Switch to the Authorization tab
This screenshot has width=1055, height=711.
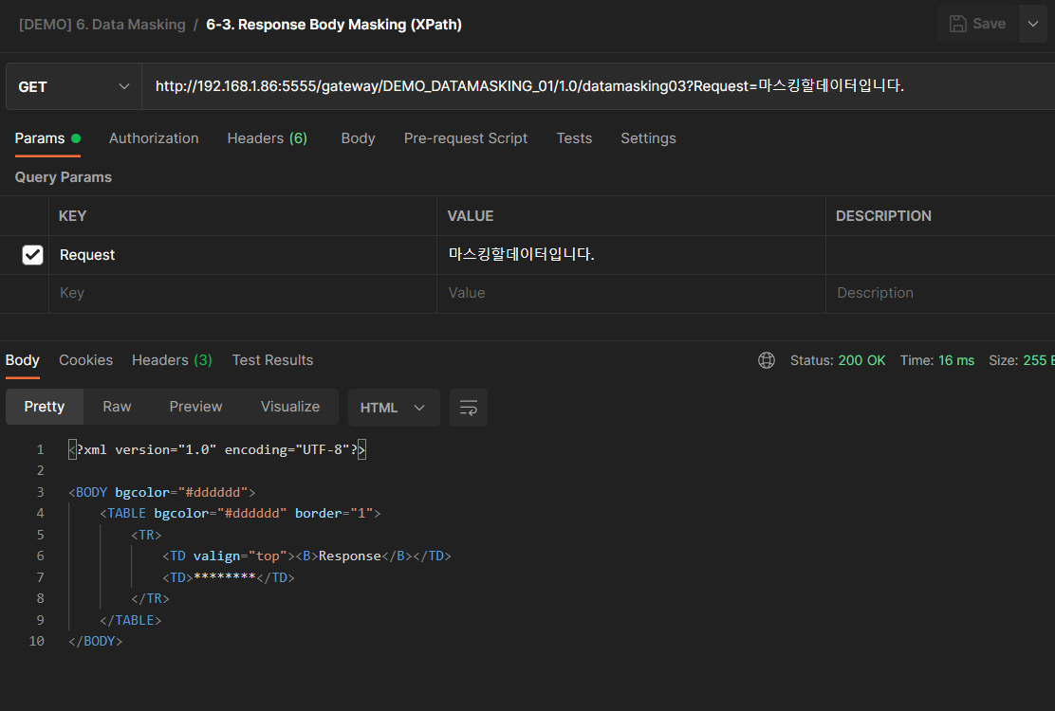154,138
